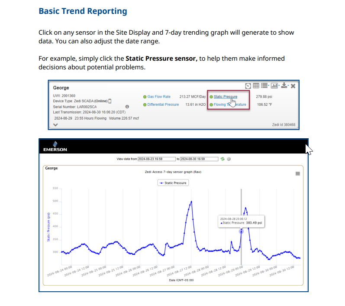
Task: Click the end date field 2024-08-30 16:59
Action: coord(199,159)
